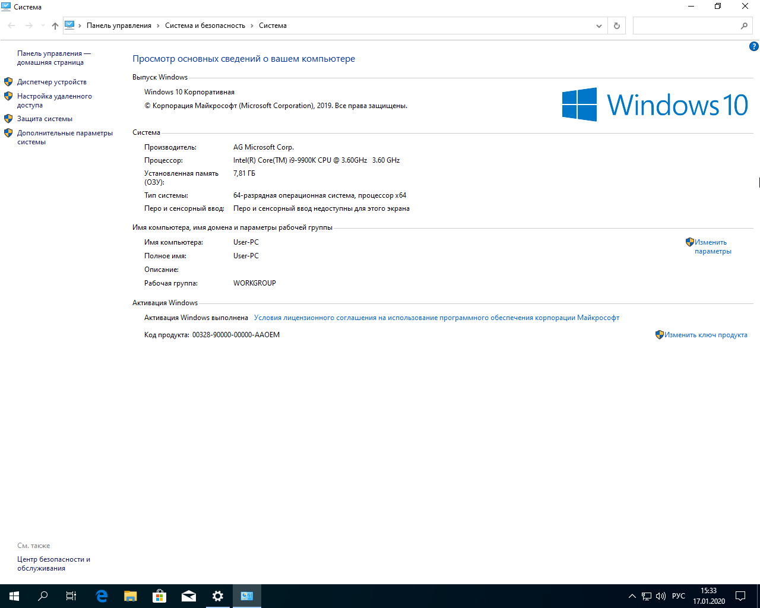
Task: Open the Action Center notifications icon
Action: (x=740, y=596)
